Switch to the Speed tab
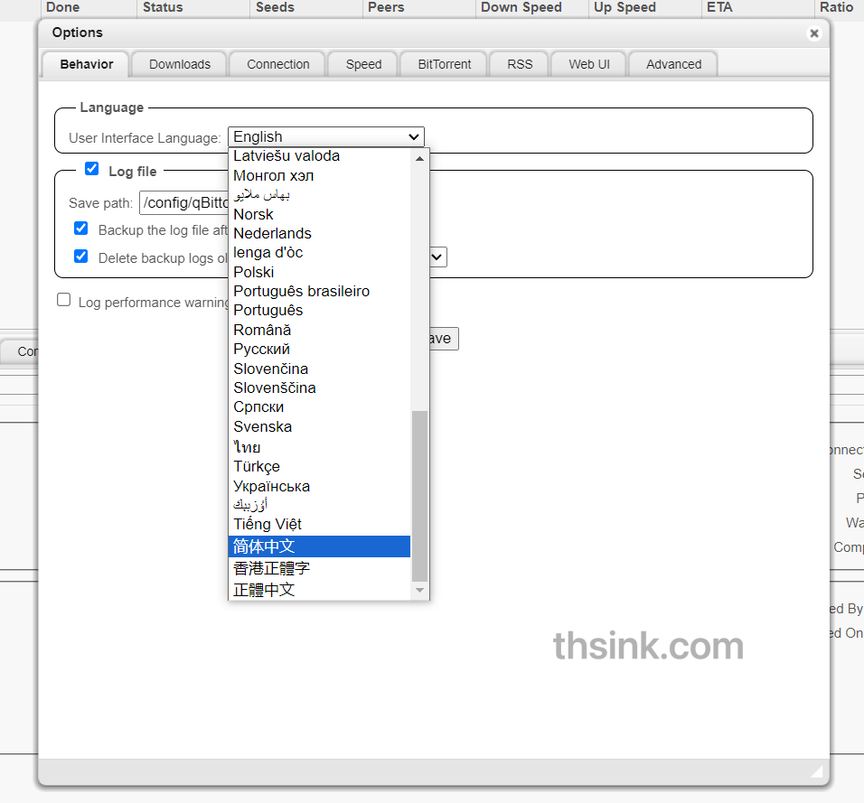The height and width of the screenshot is (803, 864). 363,64
